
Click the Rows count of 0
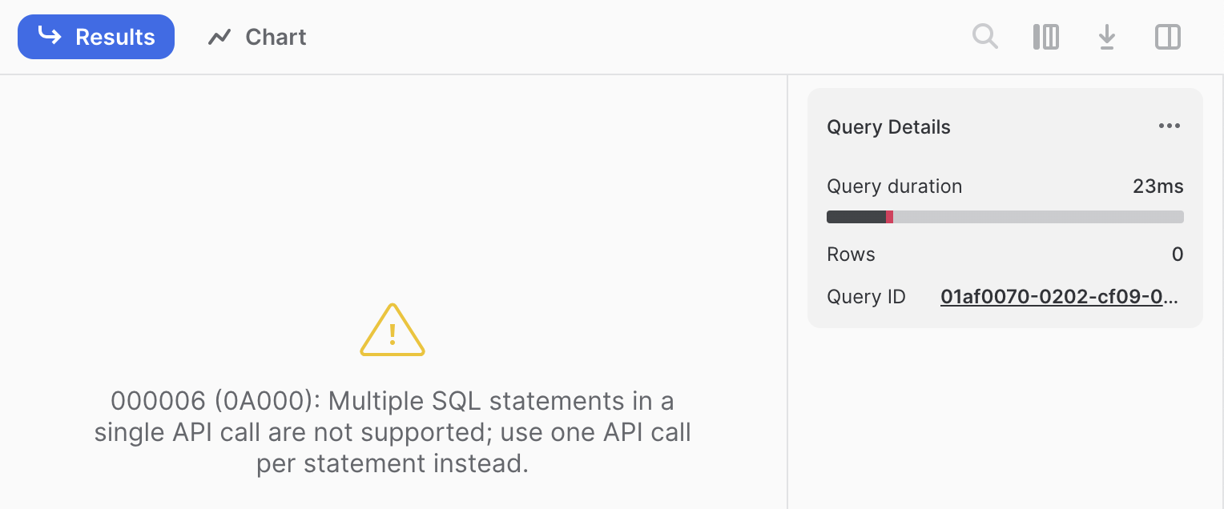pos(1178,254)
